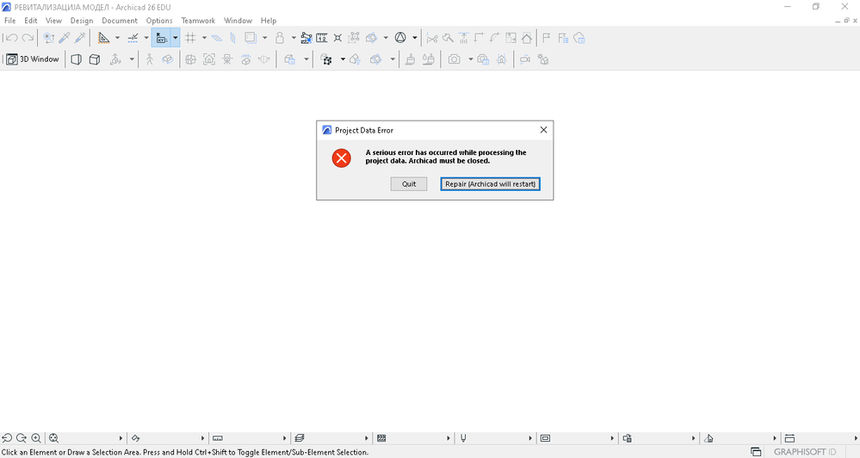Switch to axonometry cube icon
Viewport: 860px width, 458px height.
(95, 59)
